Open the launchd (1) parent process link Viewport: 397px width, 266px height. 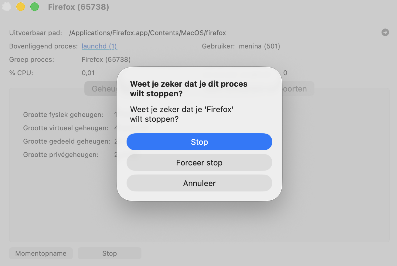coord(99,46)
